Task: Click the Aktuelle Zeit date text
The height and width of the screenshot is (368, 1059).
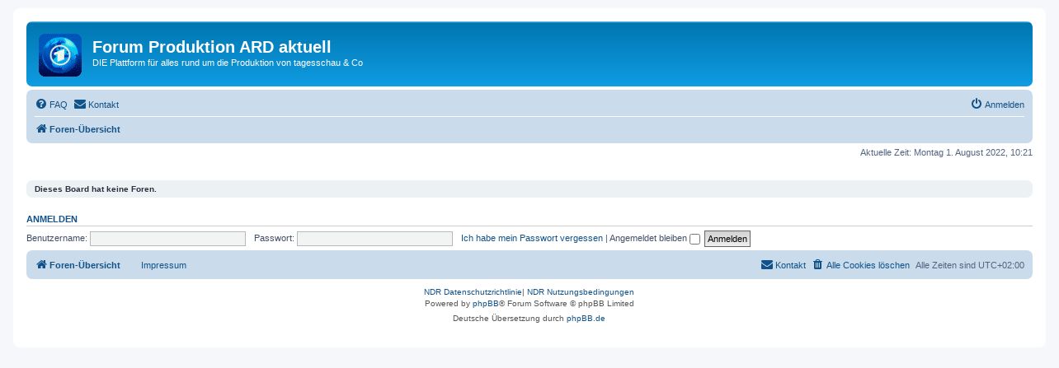Action: (946, 152)
